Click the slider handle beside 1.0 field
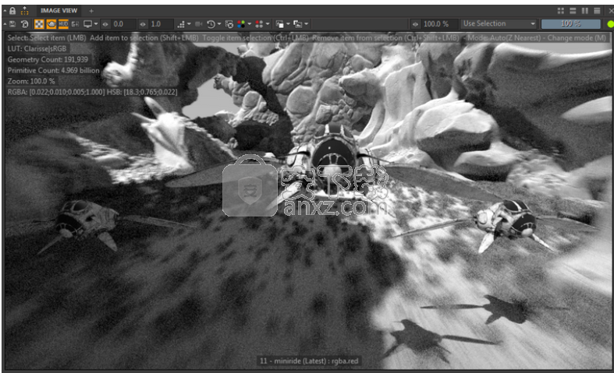614x373 pixels. coord(143,24)
